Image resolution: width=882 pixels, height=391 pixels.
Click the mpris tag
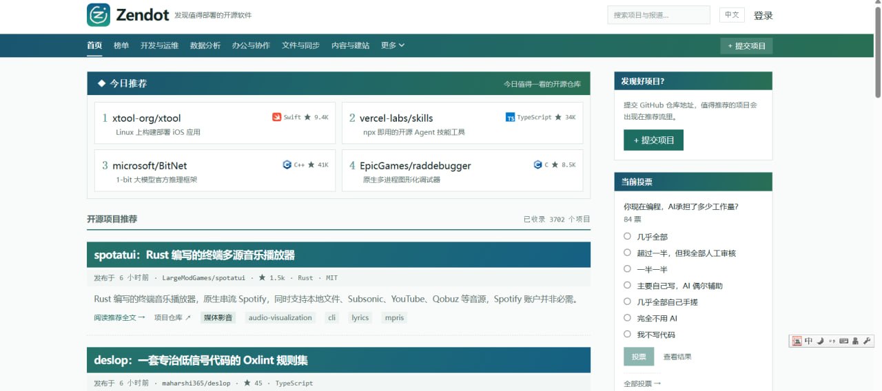pyautogui.click(x=394, y=317)
